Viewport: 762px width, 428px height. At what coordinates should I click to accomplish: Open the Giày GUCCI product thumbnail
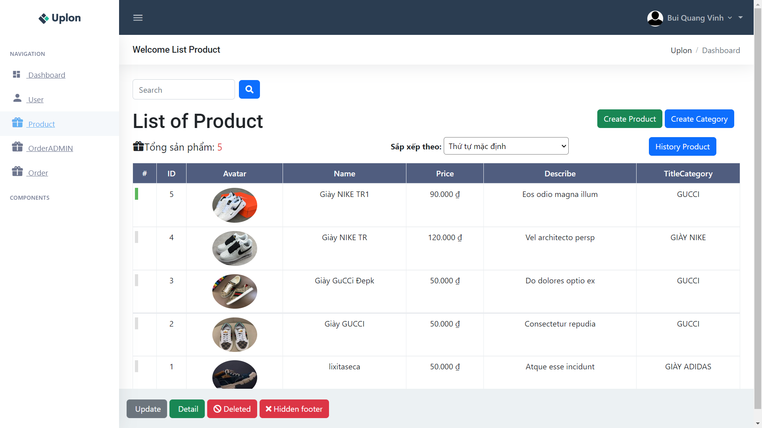[235, 334]
